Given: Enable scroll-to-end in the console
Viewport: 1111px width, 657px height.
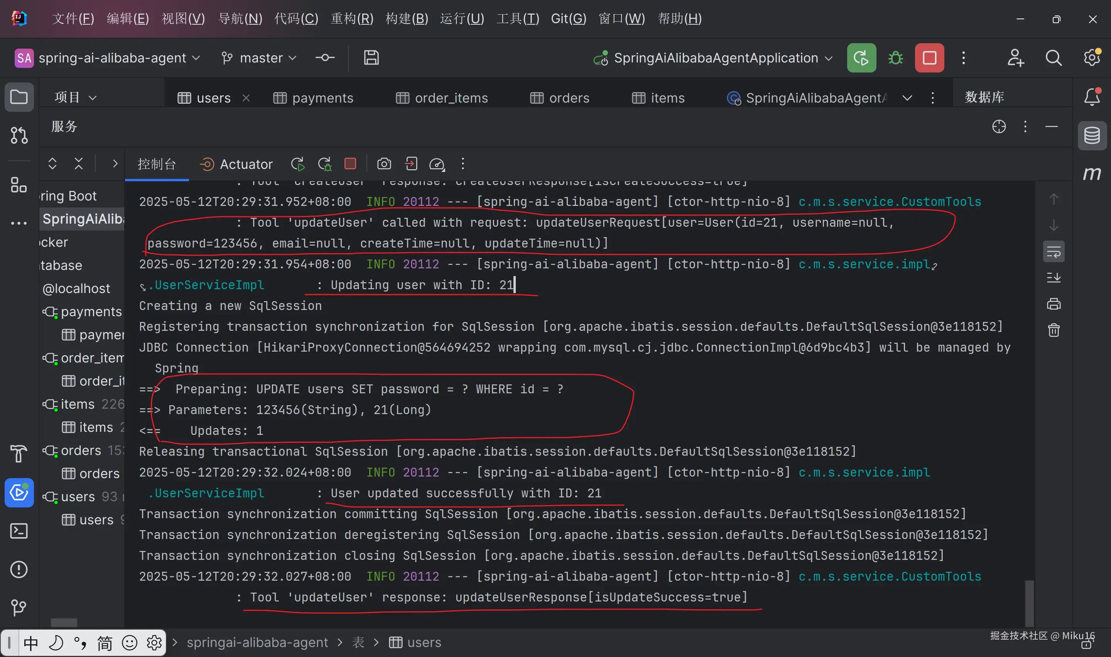Looking at the screenshot, I should click(1054, 278).
